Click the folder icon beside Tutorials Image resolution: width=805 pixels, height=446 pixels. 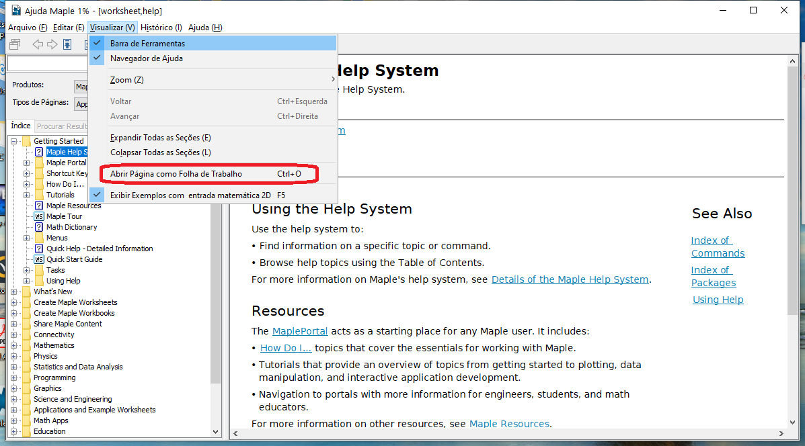(39, 195)
